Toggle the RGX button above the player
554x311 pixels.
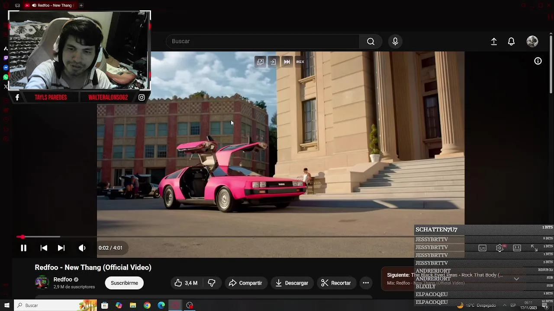300,62
